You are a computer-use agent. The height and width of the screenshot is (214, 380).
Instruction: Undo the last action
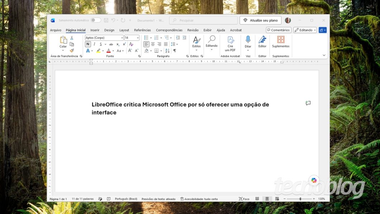(113, 20)
